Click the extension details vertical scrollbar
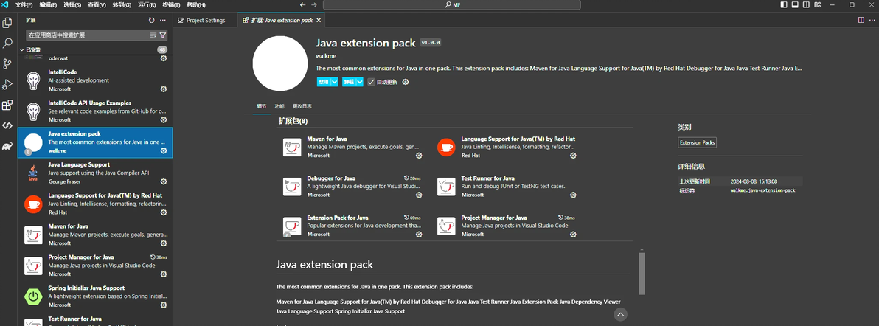The height and width of the screenshot is (326, 879). (x=642, y=273)
